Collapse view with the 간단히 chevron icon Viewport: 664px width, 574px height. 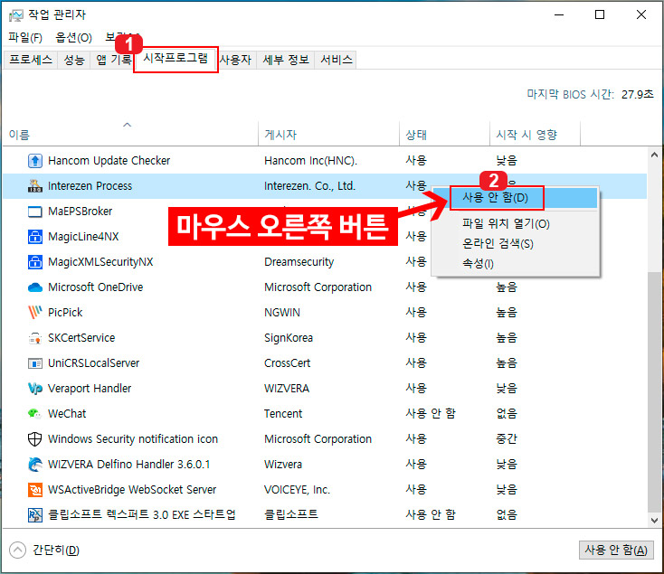(x=17, y=550)
